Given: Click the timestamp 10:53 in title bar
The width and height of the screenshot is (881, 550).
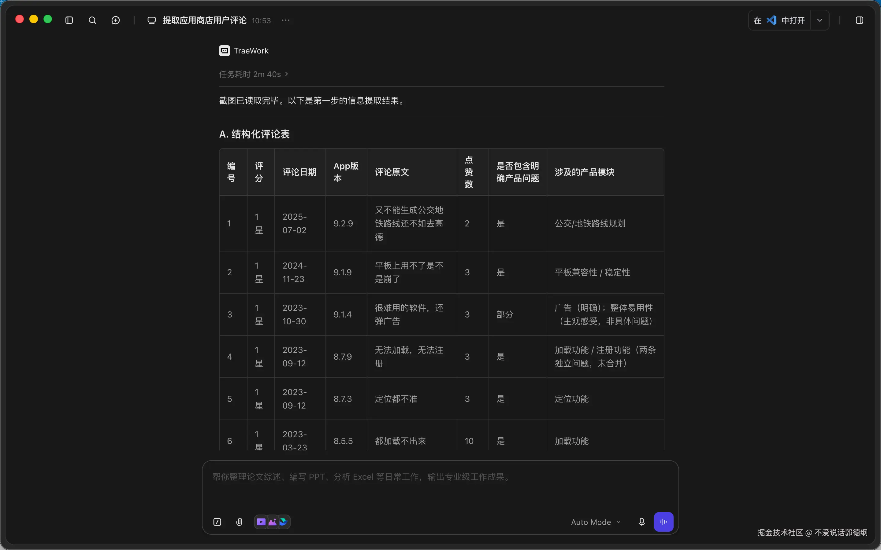Looking at the screenshot, I should coord(261,21).
